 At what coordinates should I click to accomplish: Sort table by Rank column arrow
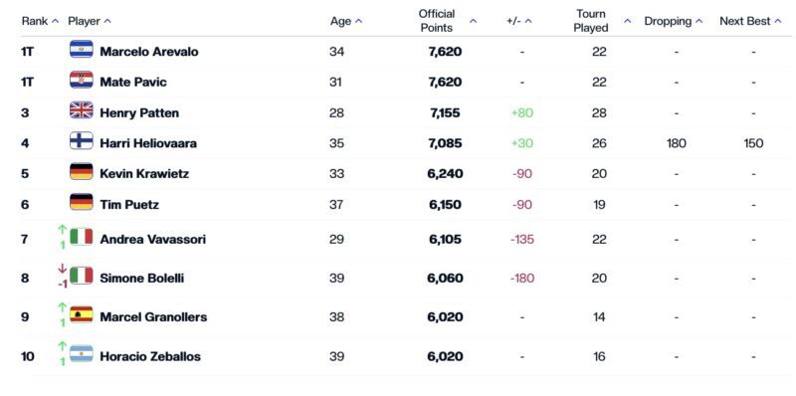point(56,21)
